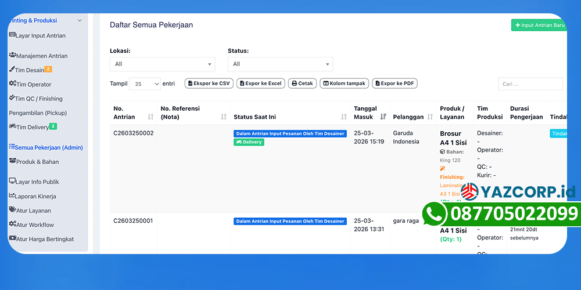581x290 pixels.
Task: Sort by Status Saat Ini column
Action: point(290,113)
